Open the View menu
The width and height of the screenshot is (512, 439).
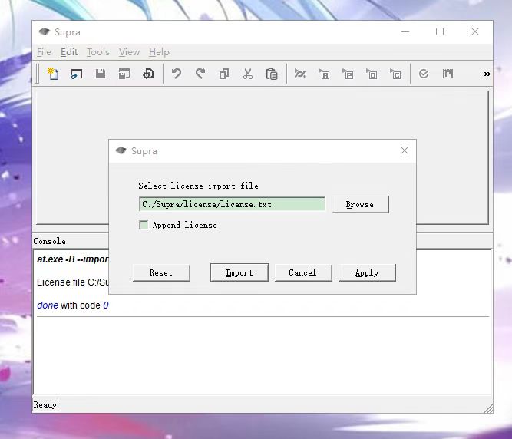coord(129,52)
